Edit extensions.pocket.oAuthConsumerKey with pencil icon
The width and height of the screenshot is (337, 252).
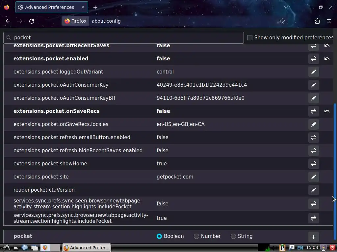coord(313,85)
